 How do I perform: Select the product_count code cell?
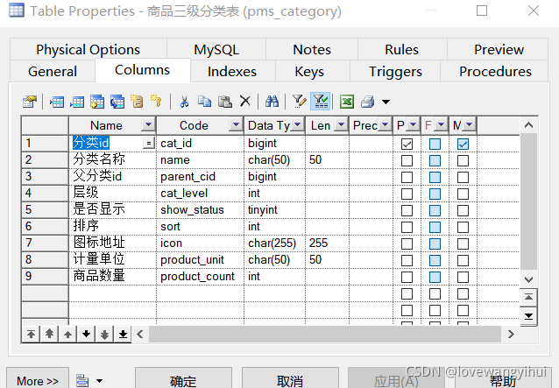[200, 277]
